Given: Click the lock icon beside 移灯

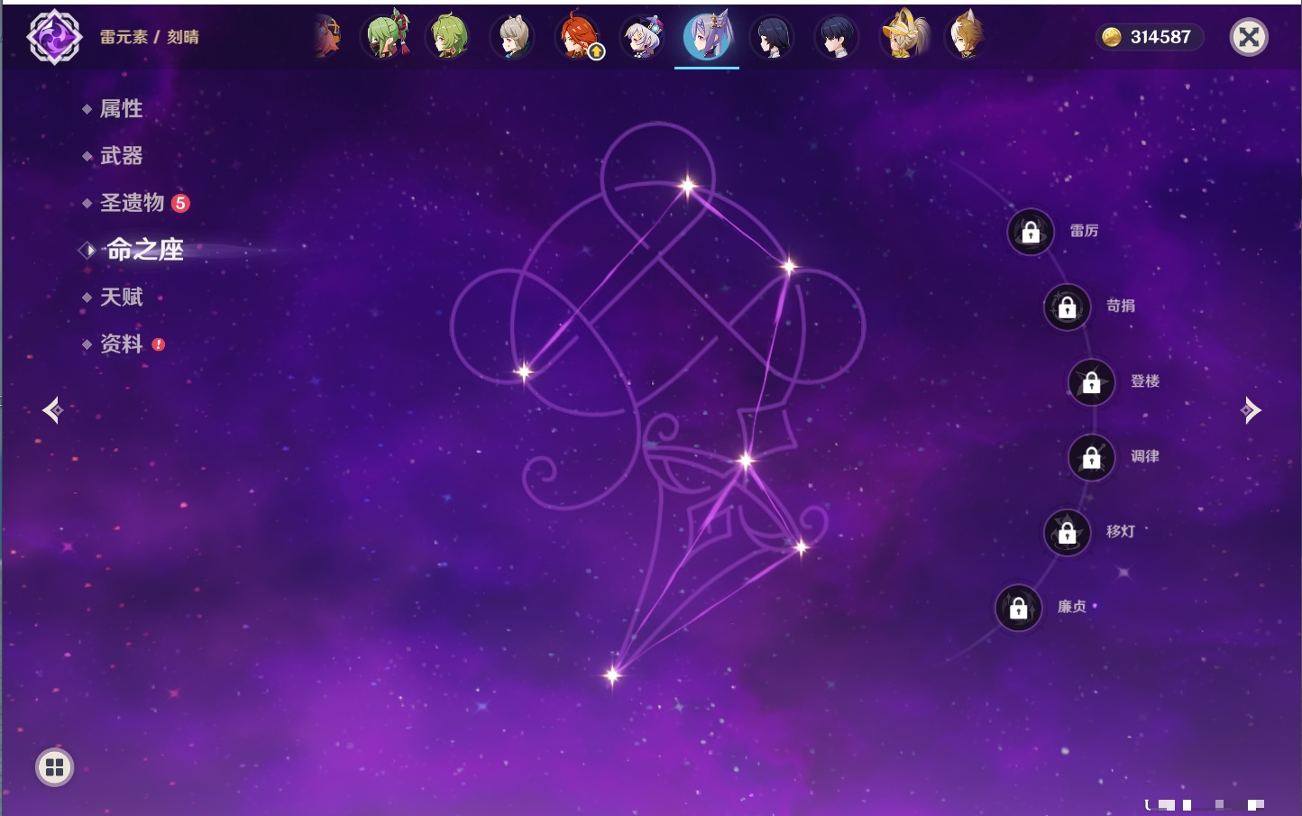Looking at the screenshot, I should [x=1068, y=533].
